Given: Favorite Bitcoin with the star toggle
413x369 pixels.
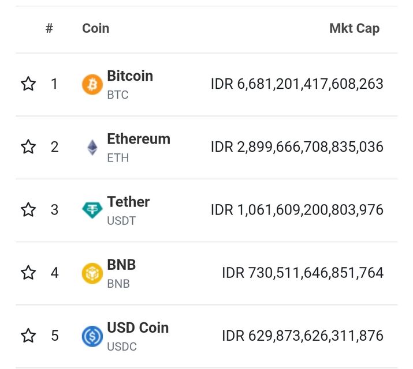Looking at the screenshot, I should (x=28, y=84).
